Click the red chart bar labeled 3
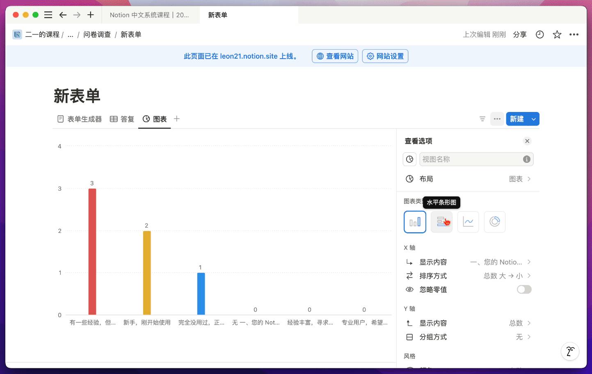 tap(92, 251)
